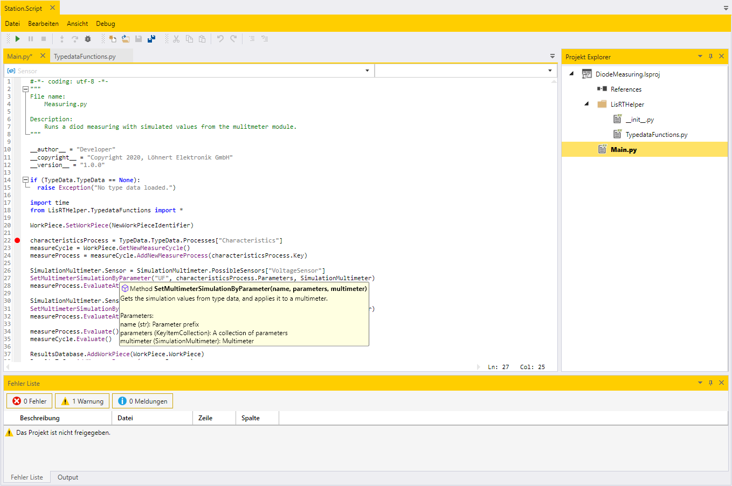Switch to the TypedataFunctions.py editor tab
732x486 pixels.
pos(85,57)
